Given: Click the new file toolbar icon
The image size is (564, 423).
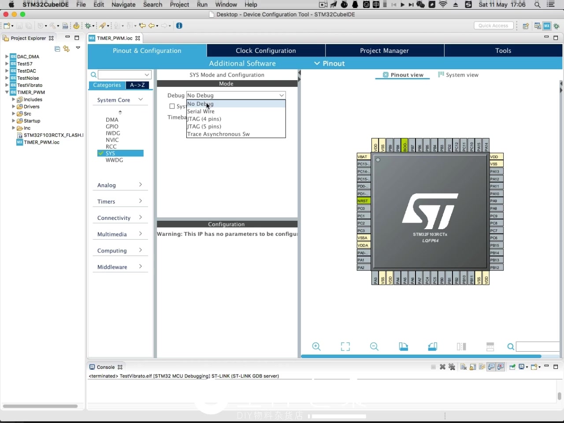Looking at the screenshot, I should click(x=7, y=26).
